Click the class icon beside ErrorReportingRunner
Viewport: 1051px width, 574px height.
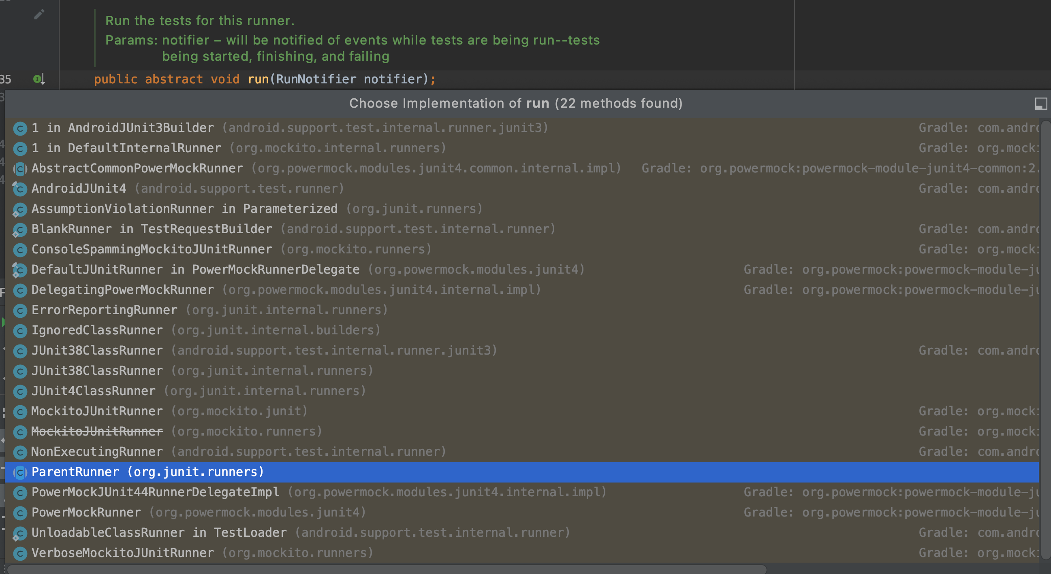coord(20,310)
